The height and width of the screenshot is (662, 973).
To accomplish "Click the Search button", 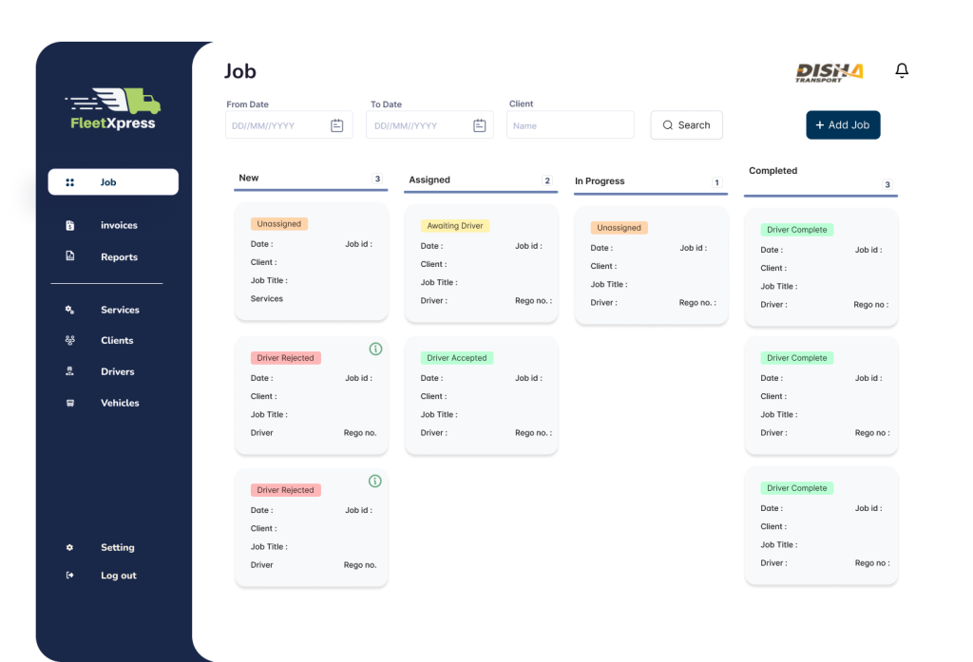I will click(x=686, y=125).
